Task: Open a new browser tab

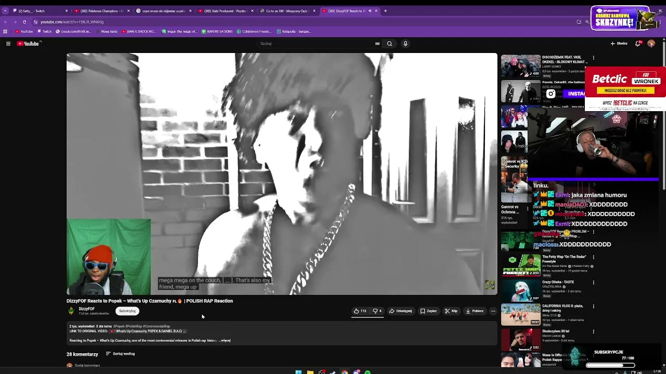Action: tap(386, 11)
